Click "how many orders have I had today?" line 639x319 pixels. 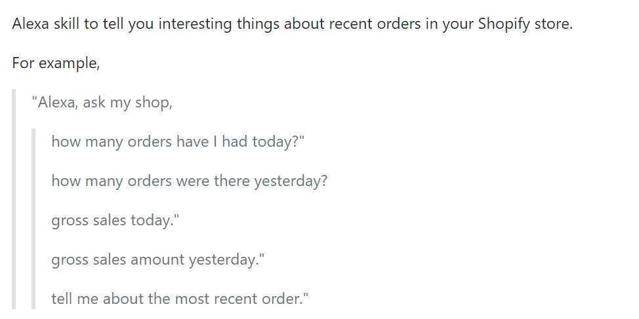[x=178, y=141]
